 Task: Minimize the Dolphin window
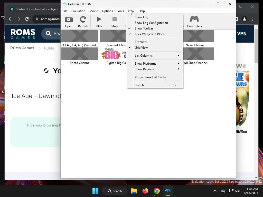206,4
